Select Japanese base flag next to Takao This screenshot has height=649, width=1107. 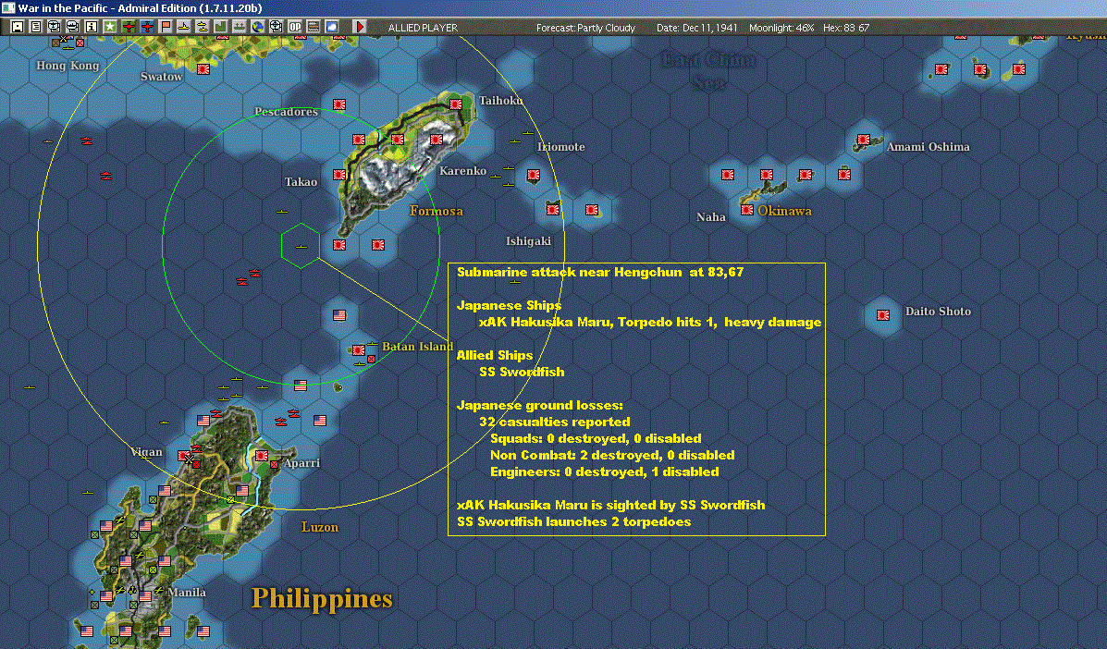(338, 174)
